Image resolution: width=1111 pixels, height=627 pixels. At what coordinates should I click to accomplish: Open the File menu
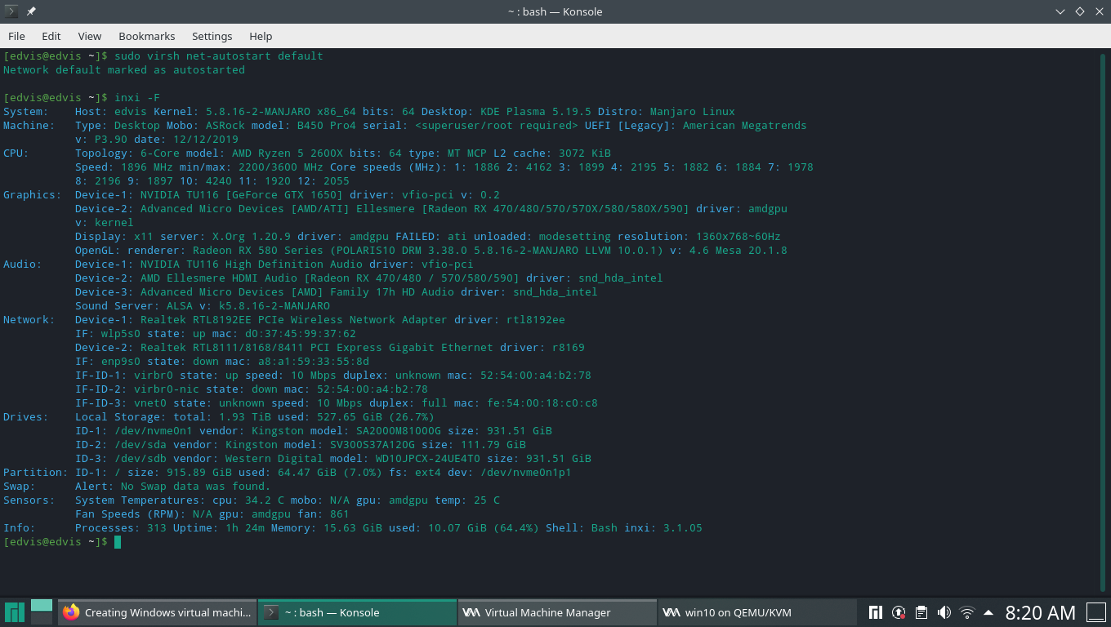click(16, 36)
